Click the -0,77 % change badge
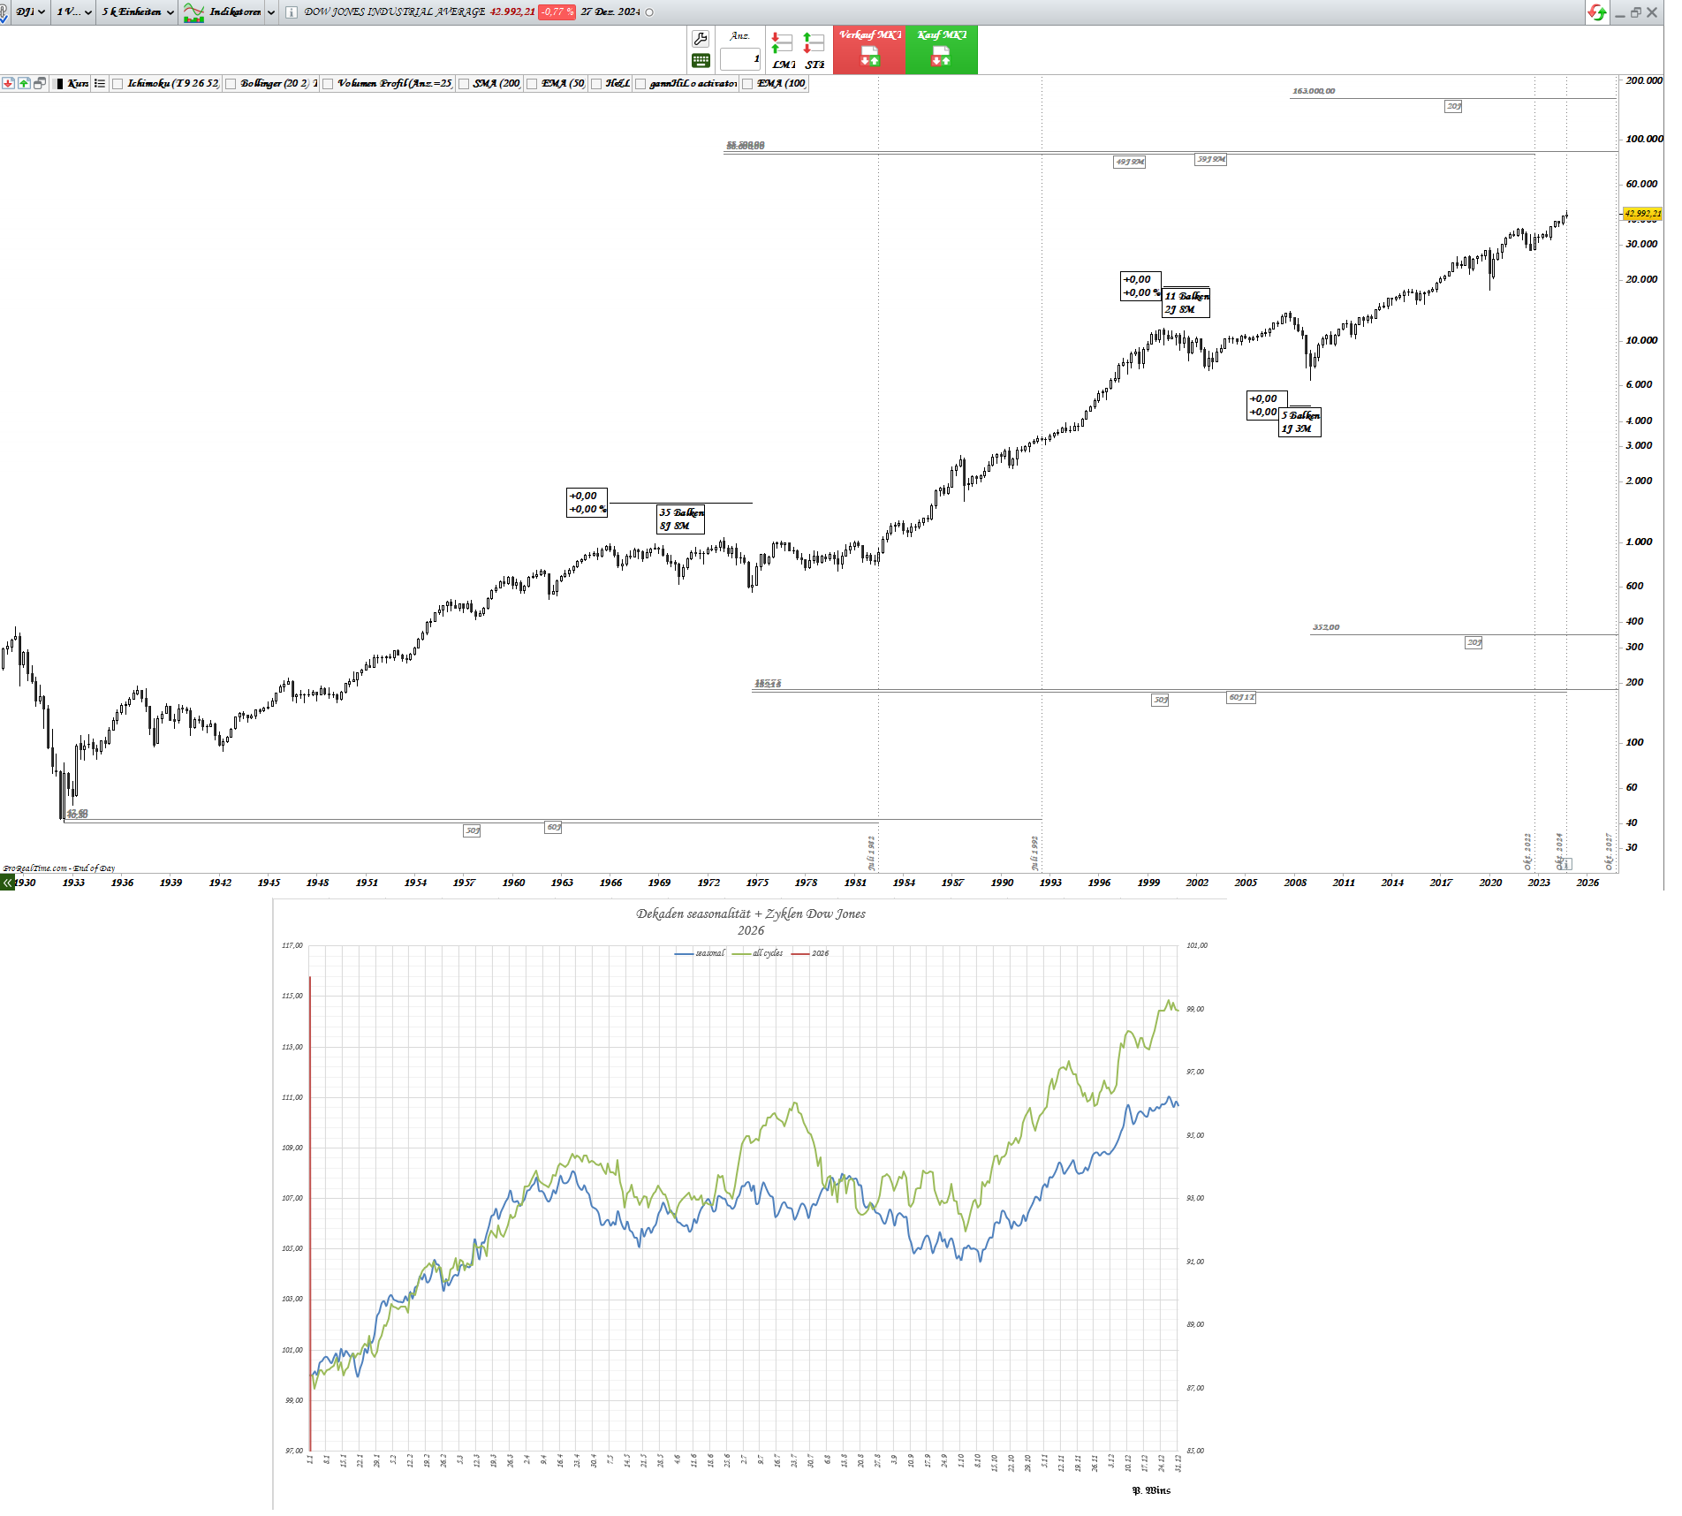1682x1516 pixels. [x=557, y=12]
